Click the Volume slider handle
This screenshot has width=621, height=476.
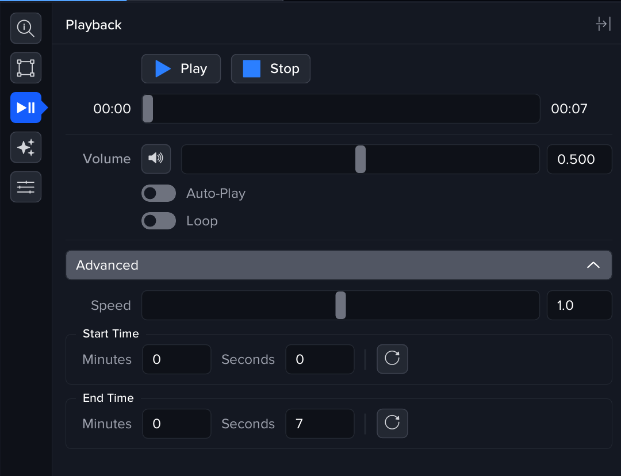(361, 159)
